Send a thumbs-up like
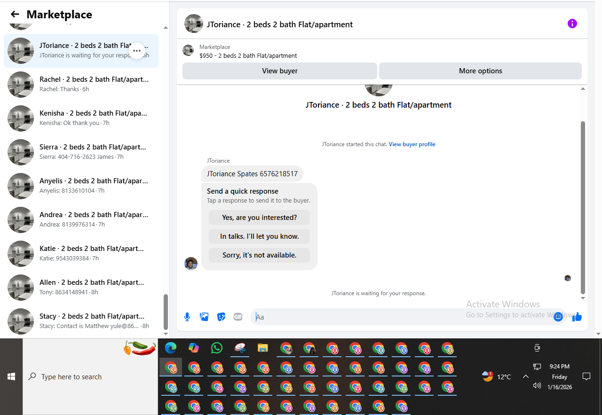 click(x=577, y=317)
